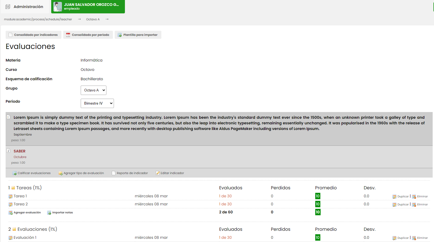Click Agregar tipo de evaluación
434x242 pixels.
tap(81, 173)
